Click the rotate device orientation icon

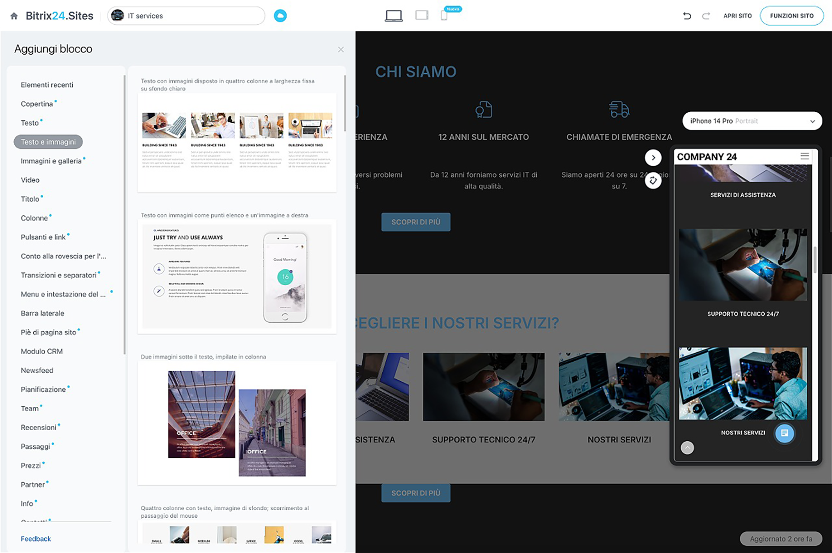653,180
